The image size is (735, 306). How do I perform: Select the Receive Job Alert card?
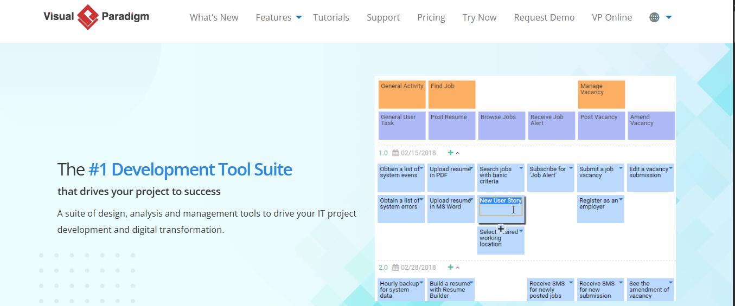tap(552, 126)
